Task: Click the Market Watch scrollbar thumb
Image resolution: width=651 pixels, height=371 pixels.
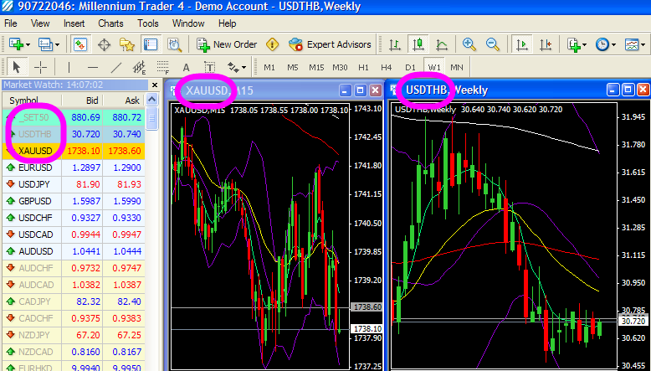Action: point(152,118)
